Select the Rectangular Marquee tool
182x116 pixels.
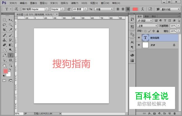pyautogui.click(x=4, y=20)
